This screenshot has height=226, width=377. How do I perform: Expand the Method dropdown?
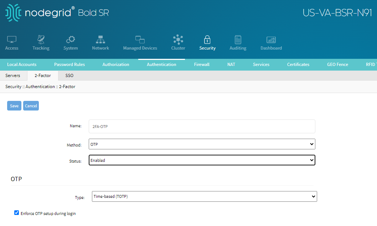pyautogui.click(x=202, y=144)
